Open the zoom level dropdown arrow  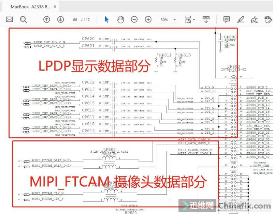click(x=175, y=20)
